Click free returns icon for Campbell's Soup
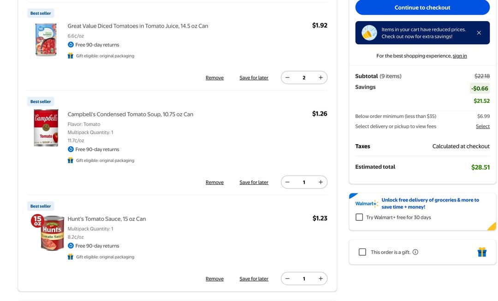Screen dimensions: 498x301 click(71, 149)
